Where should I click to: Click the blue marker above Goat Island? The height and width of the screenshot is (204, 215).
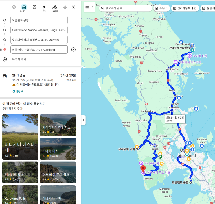[x=181, y=42]
